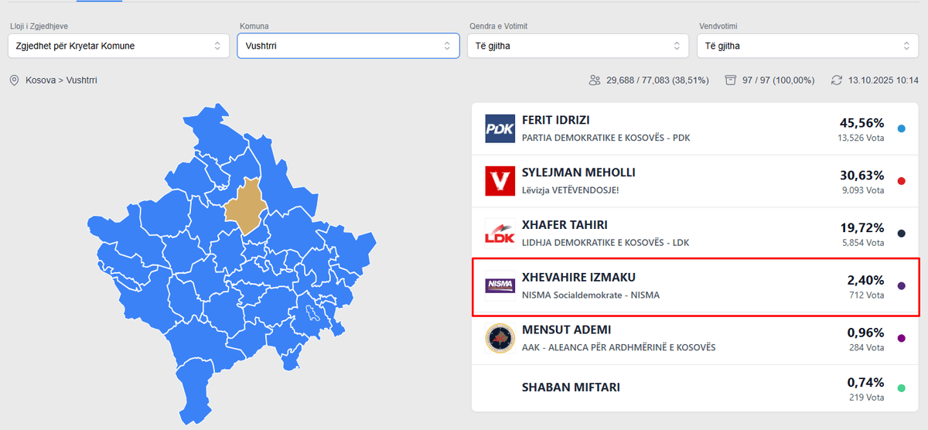928x430 pixels.
Task: Click the green dot beside Shaban Miftari
Action: pos(901,388)
